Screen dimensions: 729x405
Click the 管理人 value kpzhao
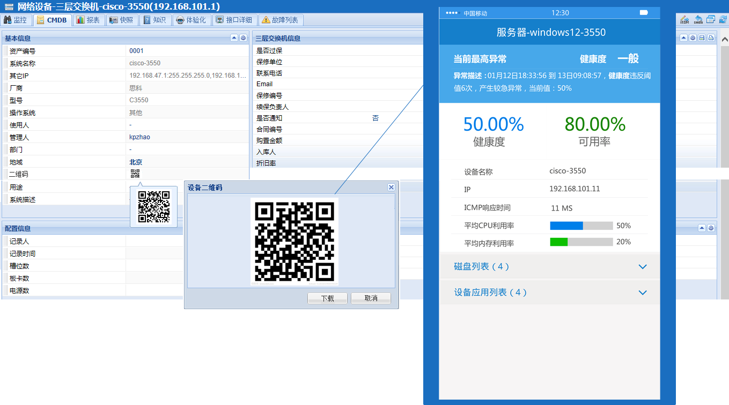tap(139, 137)
